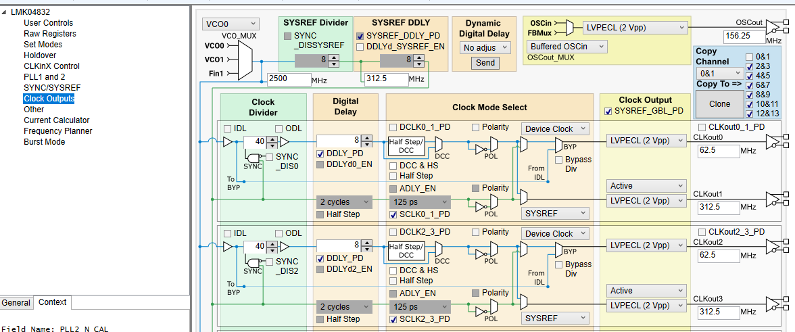Open the VCO0 selection dropdown
Image resolution: width=795 pixels, height=332 pixels.
tap(231, 24)
